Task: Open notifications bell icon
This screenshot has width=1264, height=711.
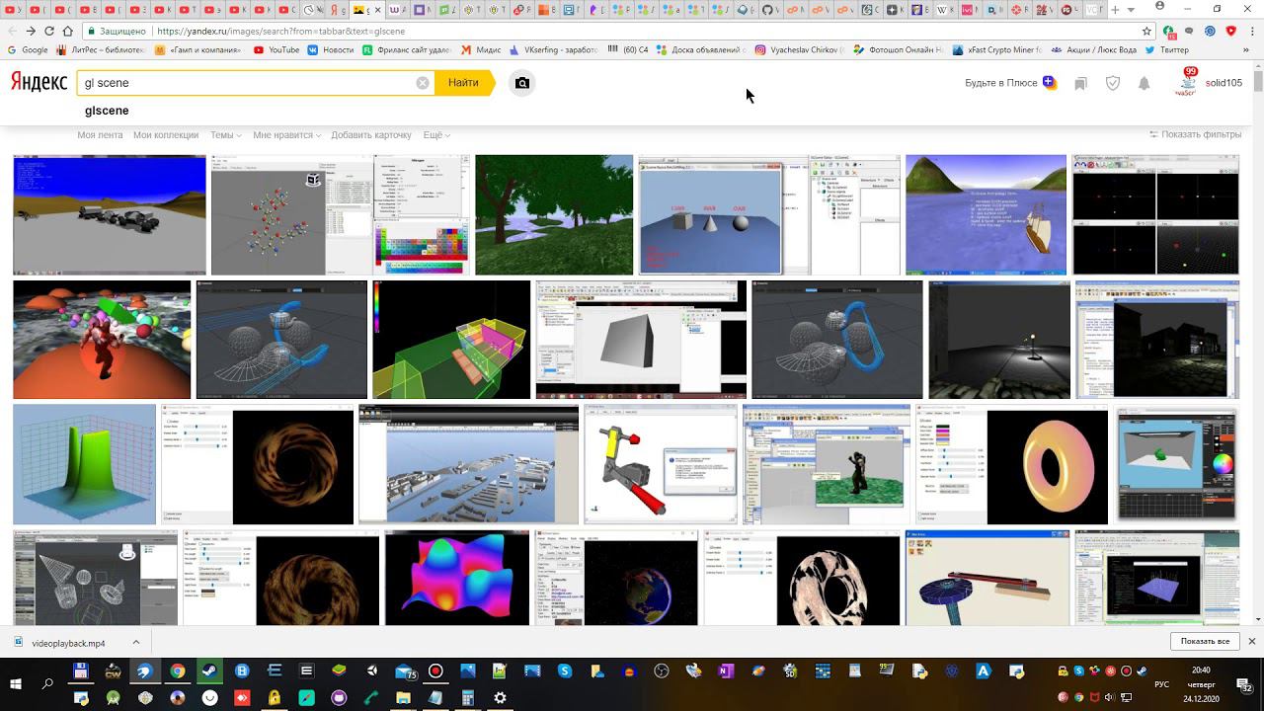Action: point(1144,84)
